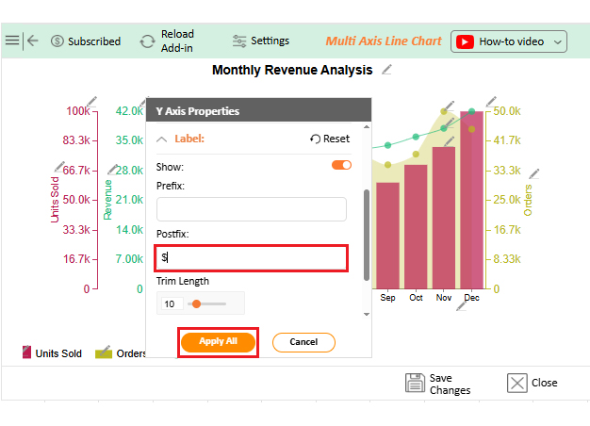This screenshot has width=590, height=426.
Task: Toggle the Show label switch off
Action: click(x=341, y=166)
